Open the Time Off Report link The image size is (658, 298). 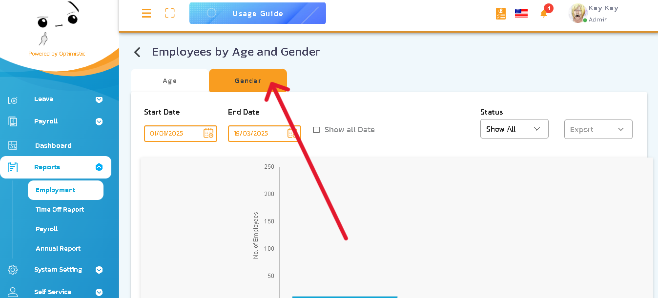[60, 210]
